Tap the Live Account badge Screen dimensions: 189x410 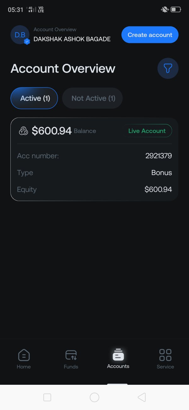point(147,131)
